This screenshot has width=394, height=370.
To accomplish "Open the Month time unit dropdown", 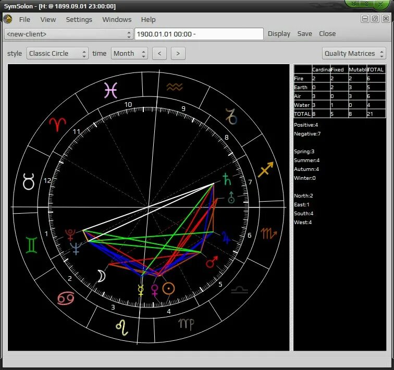I will tap(129, 53).
